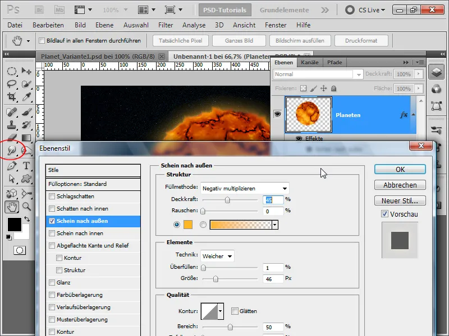Select the Quick Selection tool
The width and height of the screenshot is (449, 336).
pyautogui.click(x=26, y=84)
